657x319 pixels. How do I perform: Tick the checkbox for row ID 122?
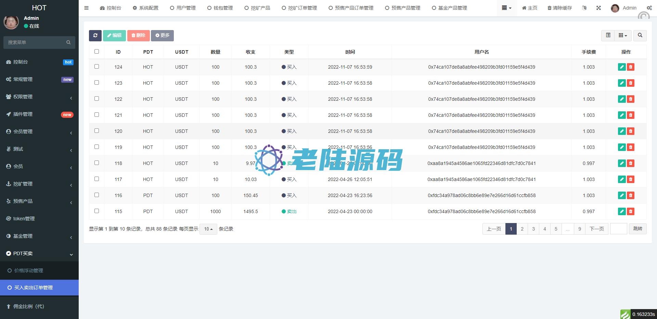96,99
